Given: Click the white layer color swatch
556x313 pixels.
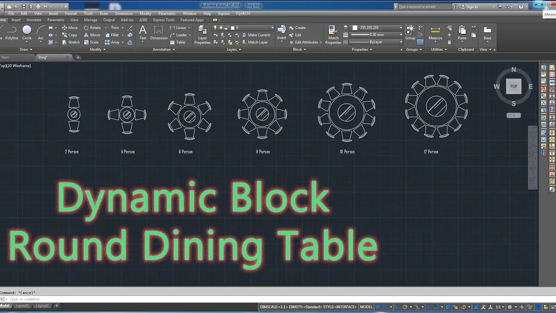Looking at the screenshot, I should (233, 28).
